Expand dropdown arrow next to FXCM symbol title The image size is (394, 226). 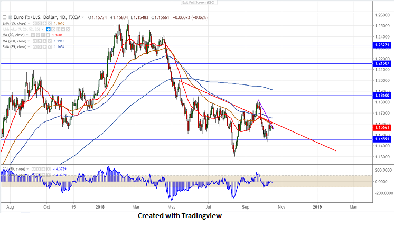click(83, 17)
